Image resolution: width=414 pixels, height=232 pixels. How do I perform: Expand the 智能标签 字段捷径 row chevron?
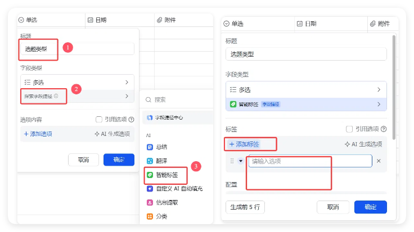tap(379, 104)
